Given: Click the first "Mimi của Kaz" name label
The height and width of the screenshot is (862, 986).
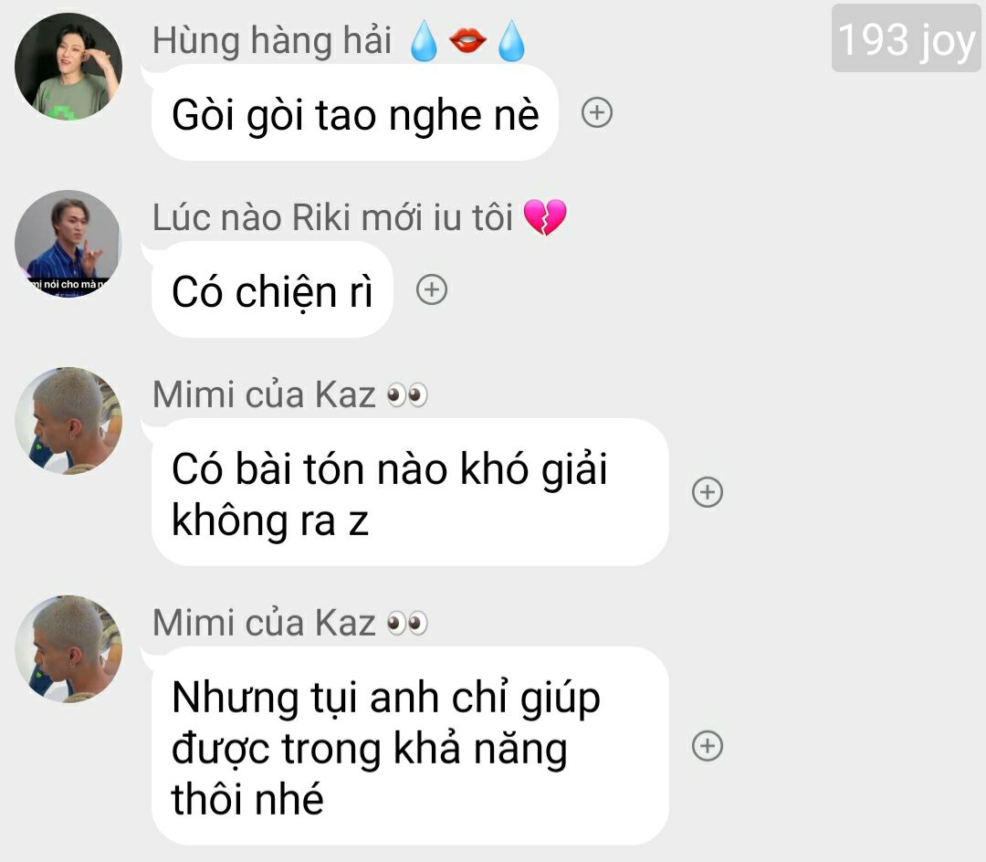Looking at the screenshot, I should 264,394.
